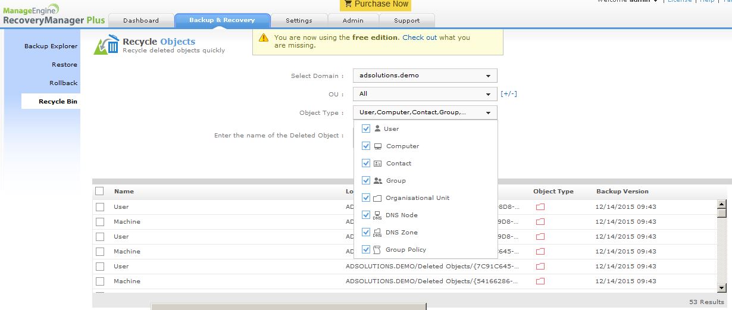Click the Purchase Now button
732x310 pixels.
point(376,4)
